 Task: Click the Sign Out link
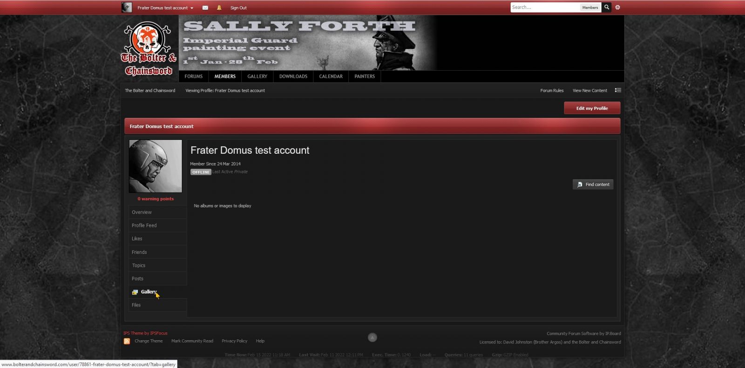pos(238,8)
